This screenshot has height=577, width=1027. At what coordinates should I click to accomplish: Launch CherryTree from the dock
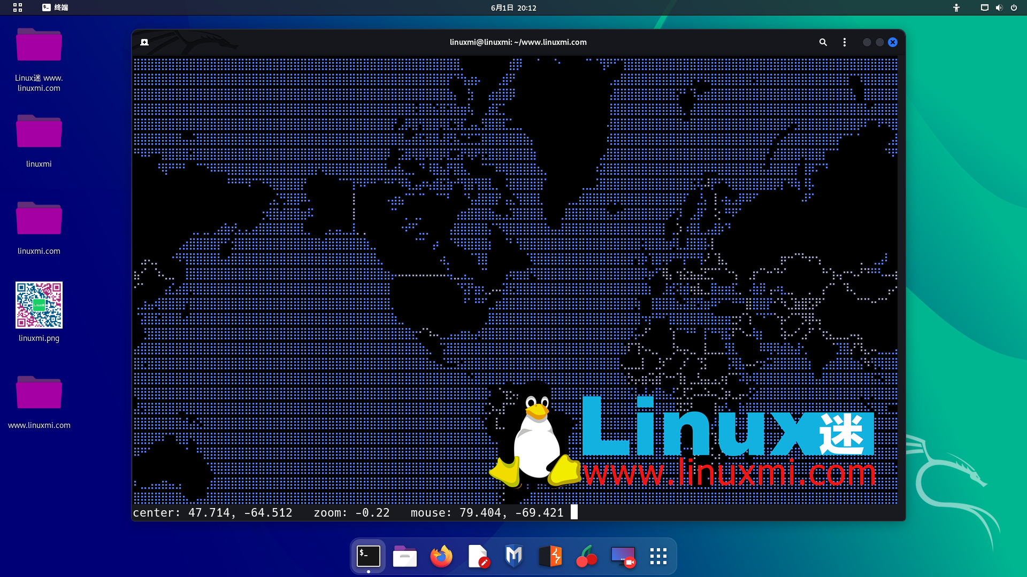pyautogui.click(x=587, y=556)
